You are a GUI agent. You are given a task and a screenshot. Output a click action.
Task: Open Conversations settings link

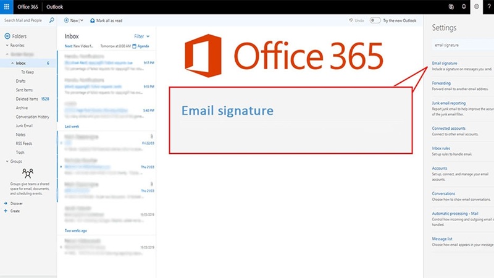click(443, 193)
